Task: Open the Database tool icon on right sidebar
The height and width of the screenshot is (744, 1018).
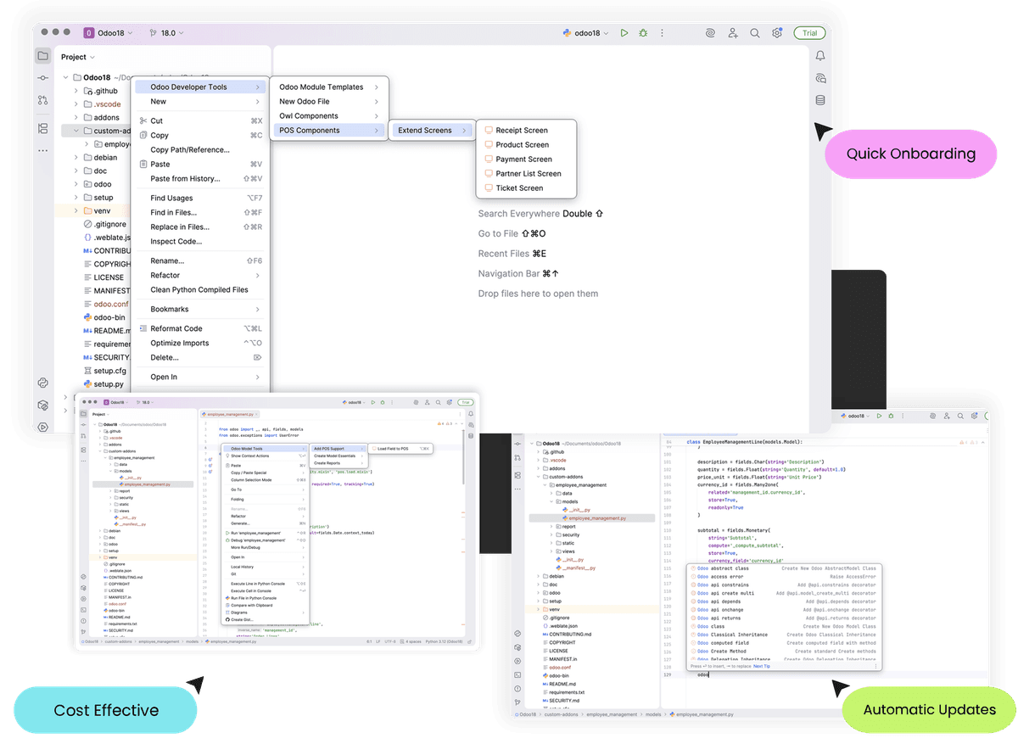Action: coord(820,100)
